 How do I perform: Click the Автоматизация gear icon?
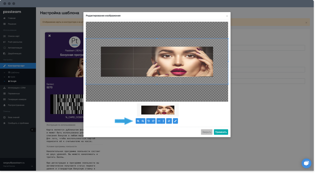(x=4, y=48)
